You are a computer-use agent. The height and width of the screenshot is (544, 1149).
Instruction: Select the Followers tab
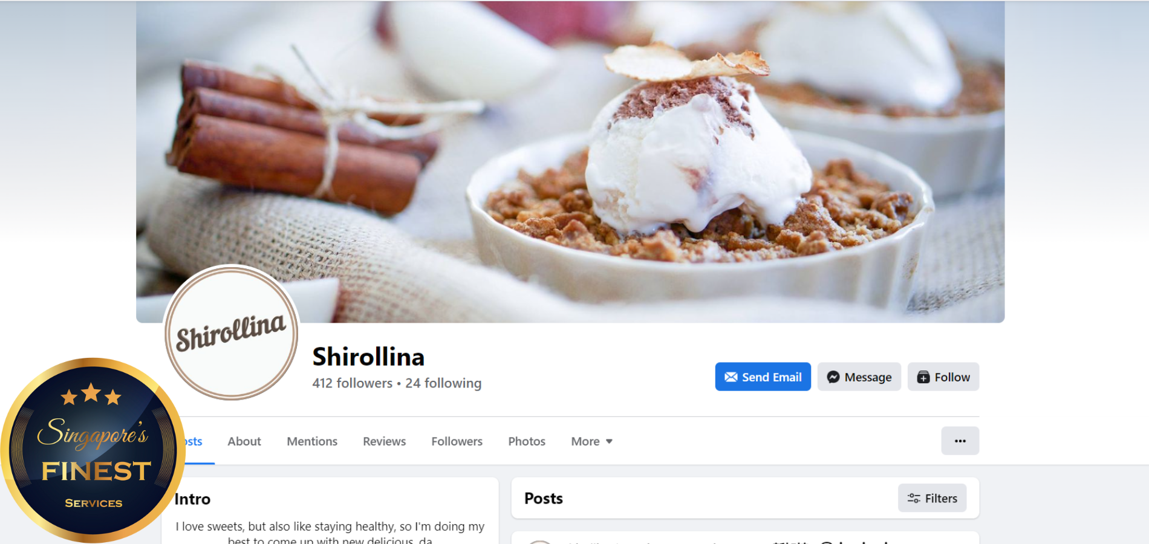tap(457, 441)
